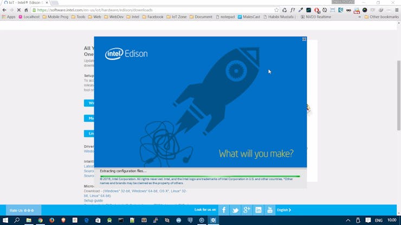Open the IoT Zone bookmark folder
401x225 pixels.
[177, 17]
